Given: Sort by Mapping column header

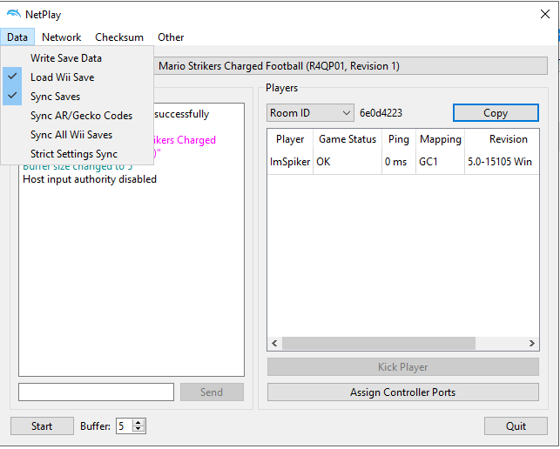Looking at the screenshot, I should click(441, 139).
